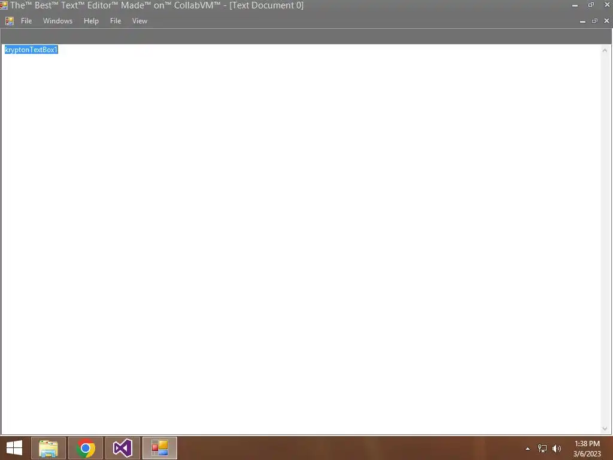Minimize the Text Document 0 child window

(x=582, y=21)
